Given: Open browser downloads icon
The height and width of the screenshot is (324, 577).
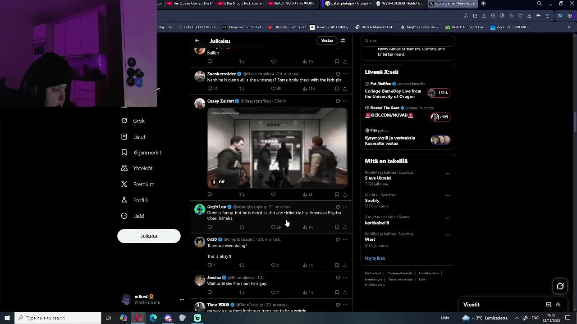Looking at the screenshot, I should 529,16.
